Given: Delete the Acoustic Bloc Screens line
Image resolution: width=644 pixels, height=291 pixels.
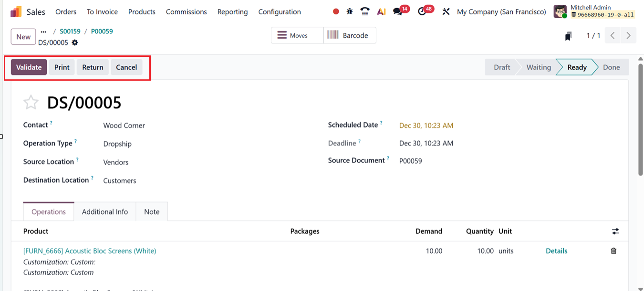Looking at the screenshot, I should click(x=613, y=251).
